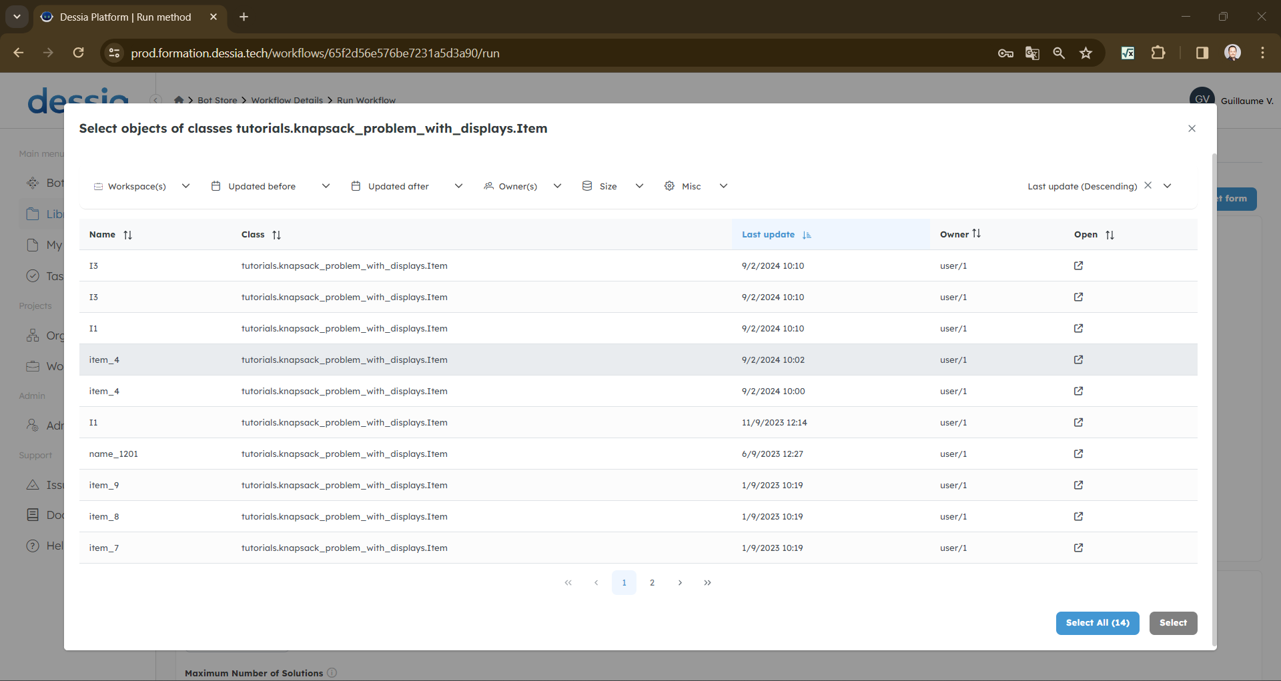This screenshot has width=1281, height=681.
Task: Open item_8 via its external link icon
Action: click(1078, 516)
